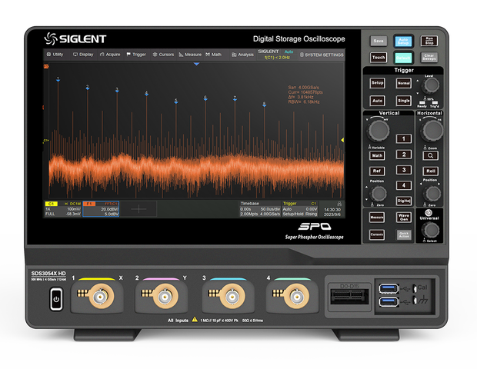Image resolution: width=477 pixels, height=369 pixels.
Task: Open the Analysis menu on the screen
Action: pyautogui.click(x=243, y=55)
